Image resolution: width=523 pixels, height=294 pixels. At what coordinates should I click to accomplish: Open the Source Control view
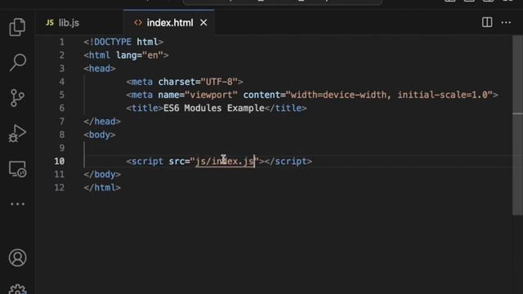coord(17,98)
